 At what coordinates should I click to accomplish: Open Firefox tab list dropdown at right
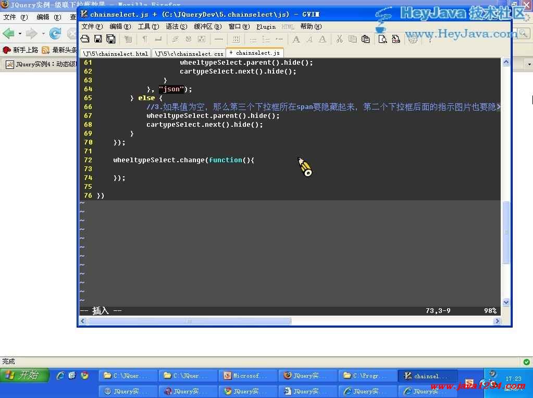[529, 64]
